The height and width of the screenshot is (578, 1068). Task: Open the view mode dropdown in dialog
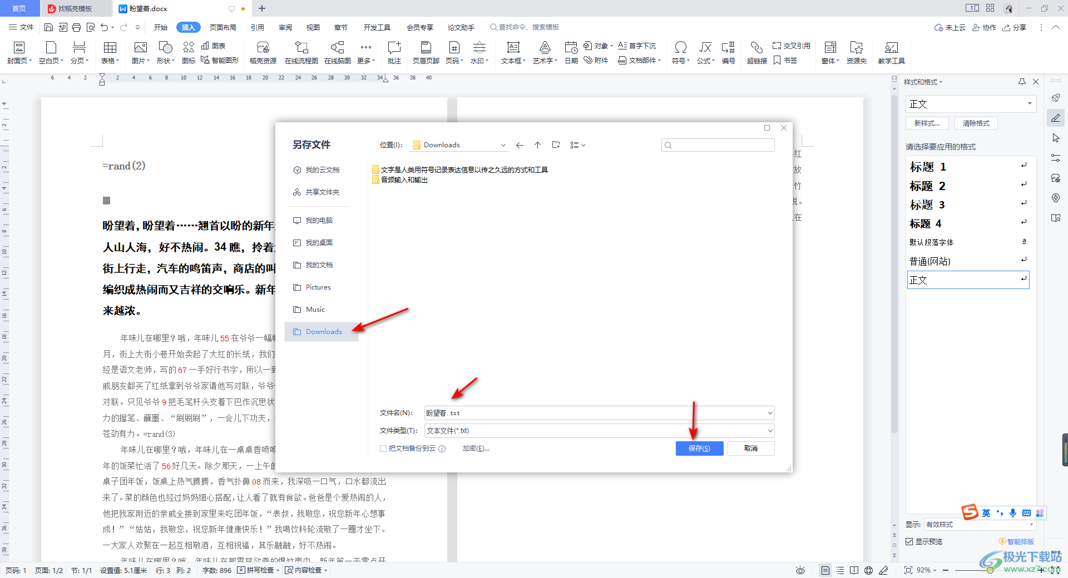coord(578,145)
